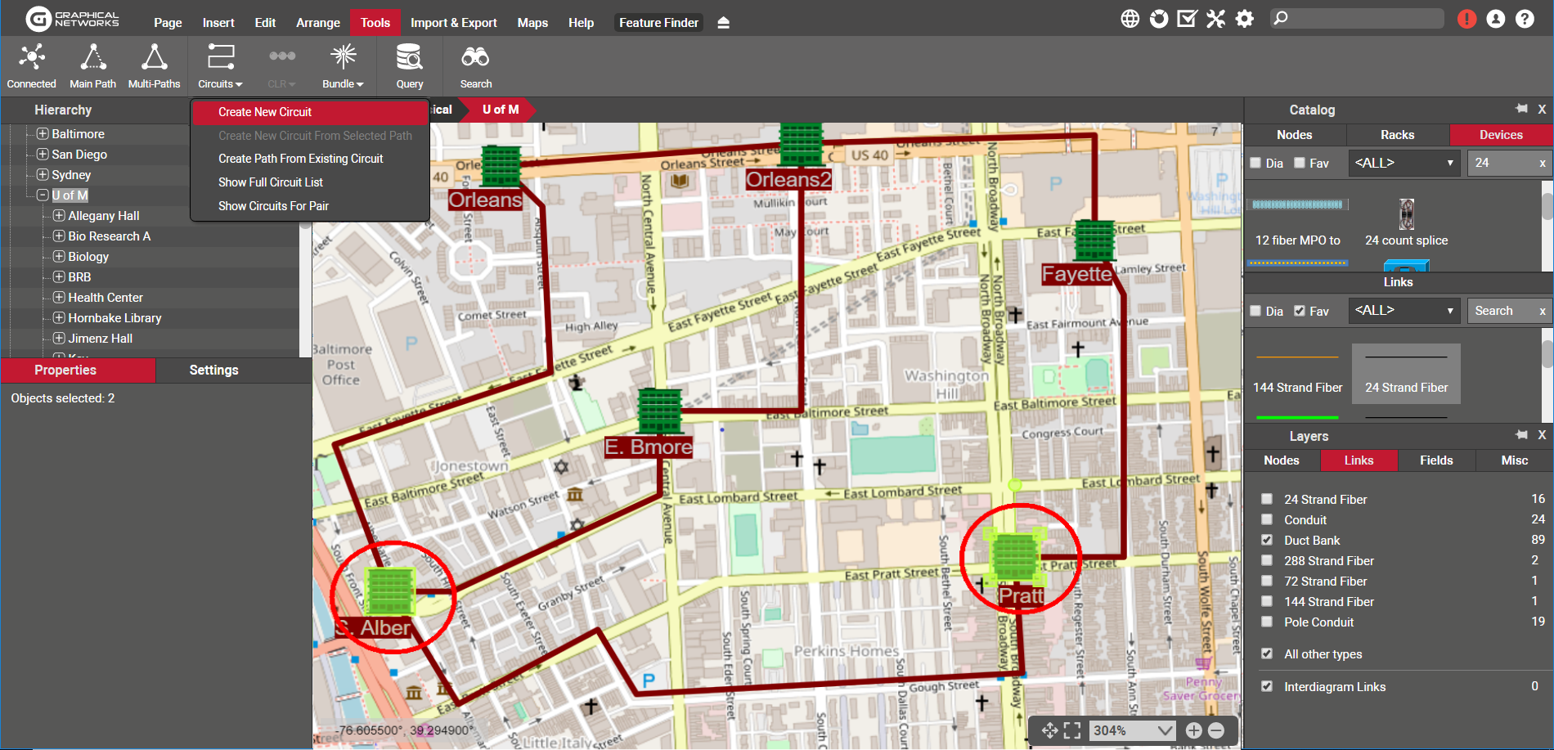Enable the 24 Strand Fiber layer checkbox
Viewport: 1554px width, 750px height.
[x=1267, y=499]
